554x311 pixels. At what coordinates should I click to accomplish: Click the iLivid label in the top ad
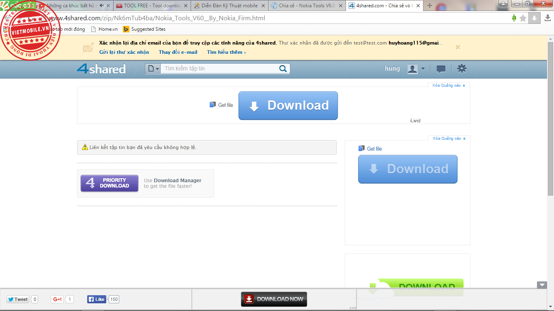point(415,121)
